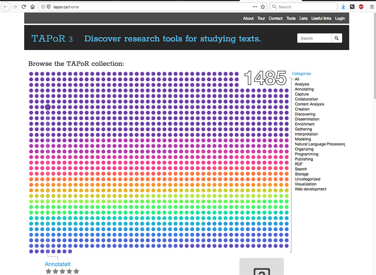Open the Lists page
The height and width of the screenshot is (275, 376).
point(303,18)
